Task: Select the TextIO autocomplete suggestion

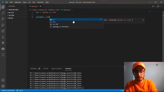Action: click(76, 24)
